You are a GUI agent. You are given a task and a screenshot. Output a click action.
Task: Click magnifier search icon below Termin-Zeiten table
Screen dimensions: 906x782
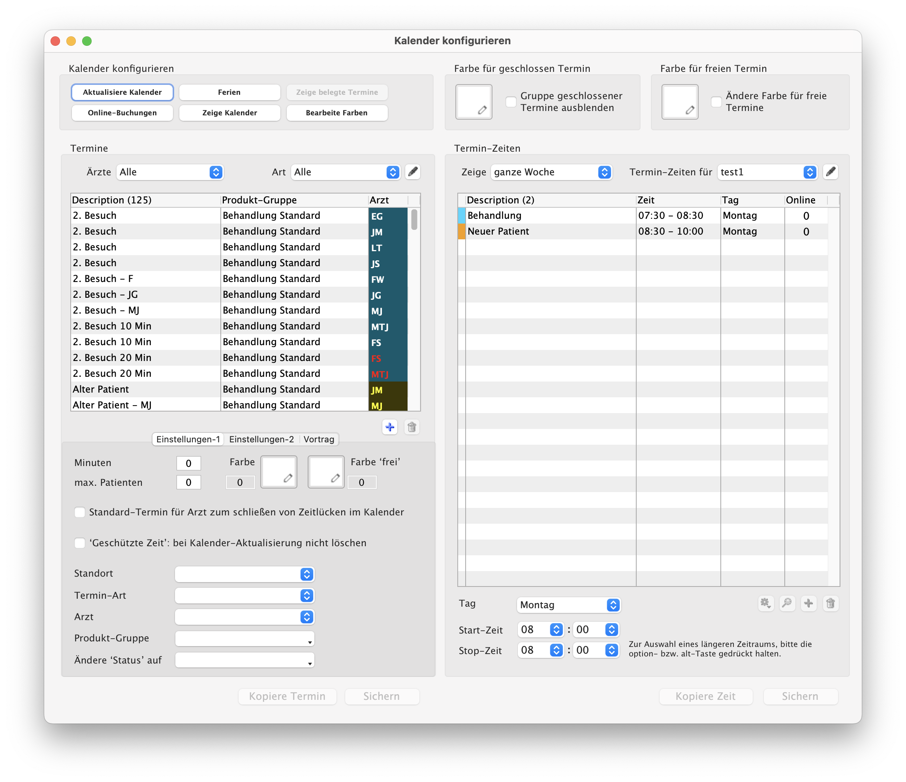click(787, 603)
